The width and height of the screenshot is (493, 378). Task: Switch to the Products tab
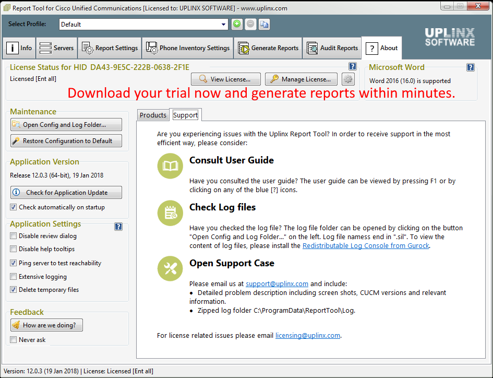point(153,114)
